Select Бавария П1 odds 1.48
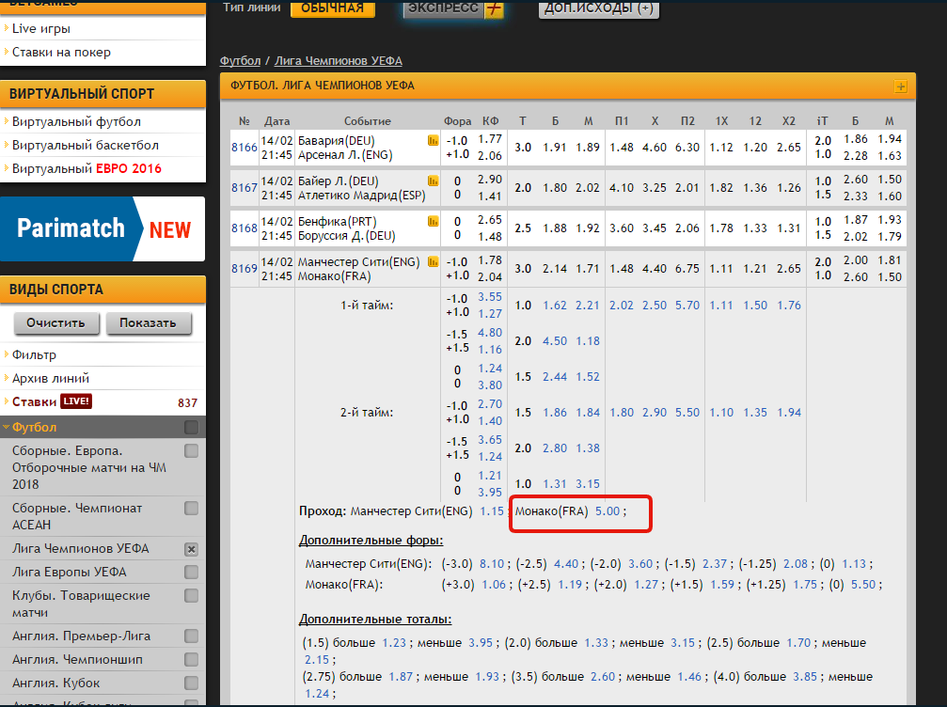Screen dimensions: 947x707 click(622, 148)
